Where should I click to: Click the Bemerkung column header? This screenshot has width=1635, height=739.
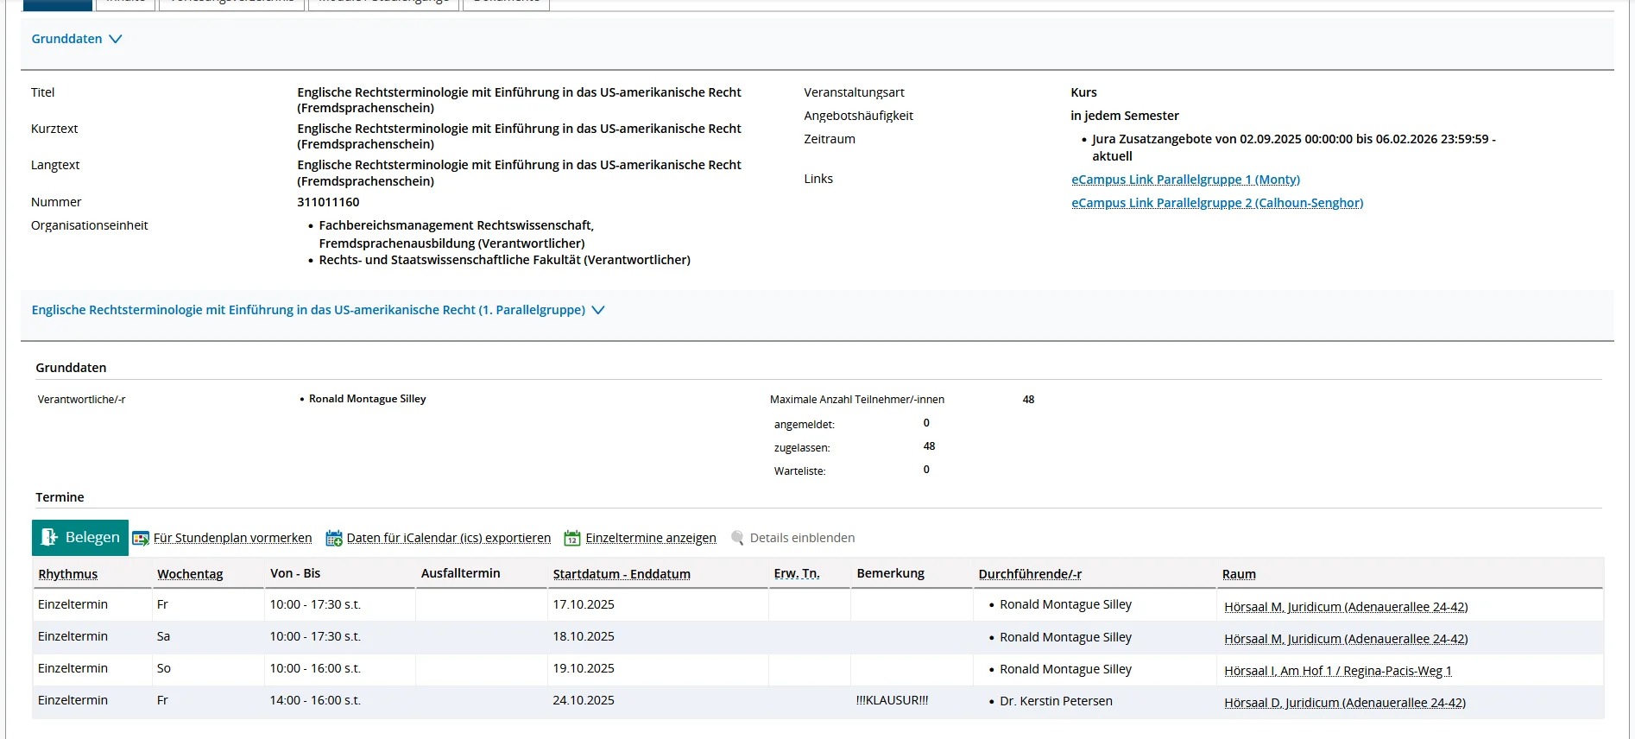[890, 573]
